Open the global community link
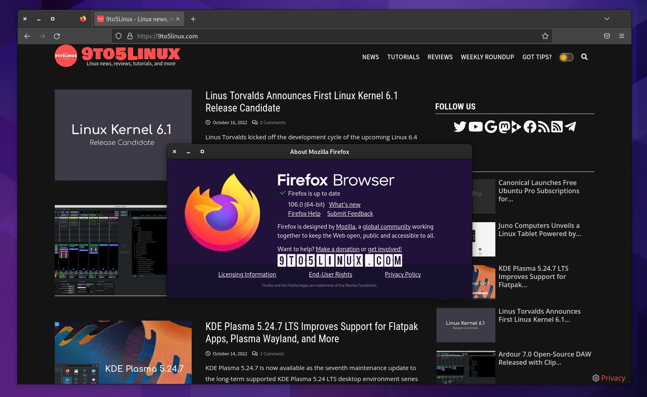 [387, 227]
